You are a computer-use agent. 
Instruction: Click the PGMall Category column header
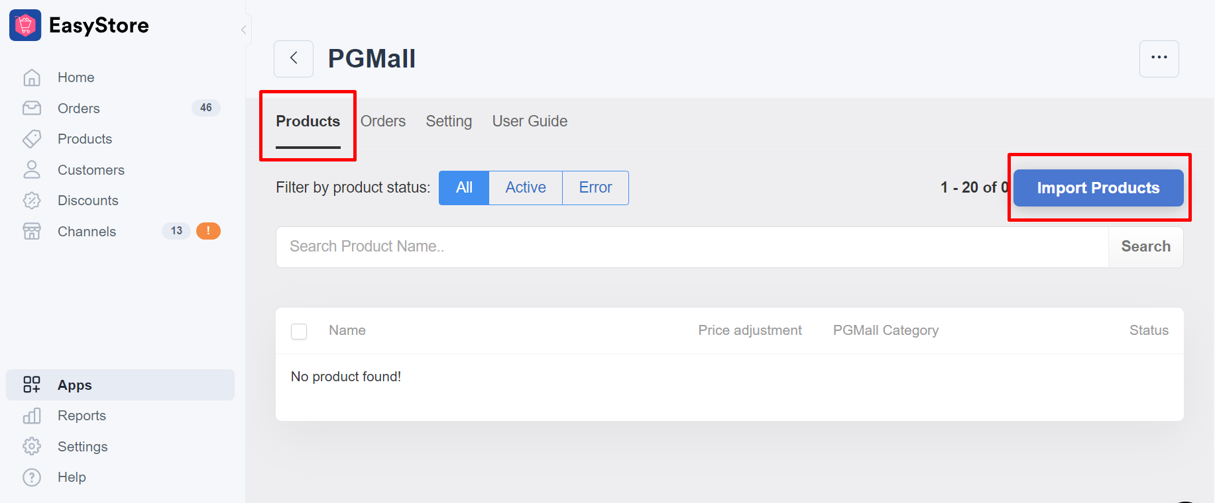886,330
